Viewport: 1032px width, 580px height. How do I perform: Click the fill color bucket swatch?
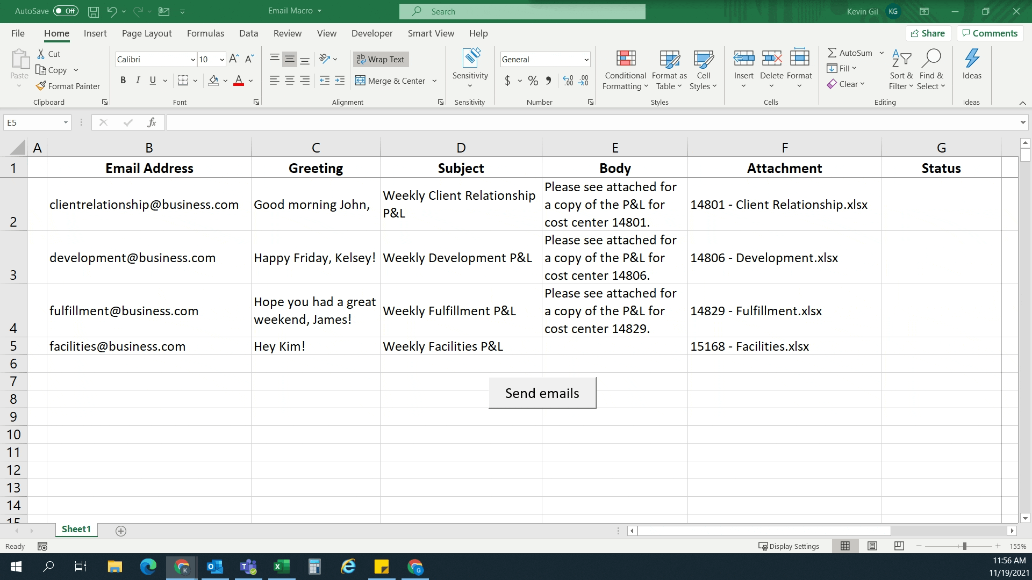pos(213,81)
